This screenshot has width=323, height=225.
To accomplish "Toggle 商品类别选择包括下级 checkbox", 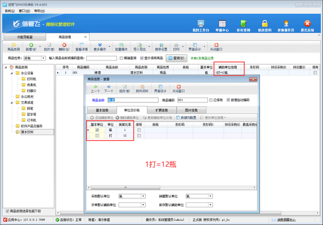I will (x=7, y=211).
